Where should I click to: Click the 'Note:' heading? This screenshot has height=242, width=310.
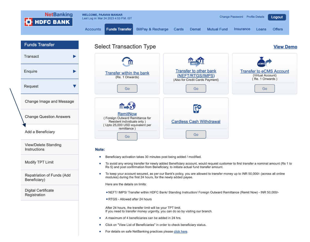point(100,149)
